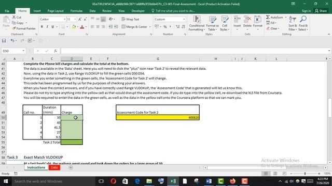Screen dimensions: 332x186
Task: Open Merge & Center dropdown arrow
Action: pos(150,27)
